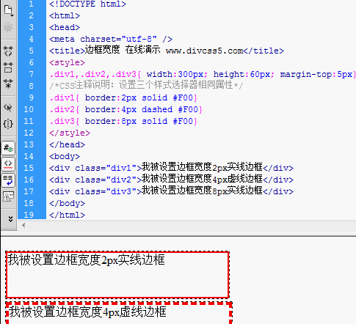Viewport: 356px width, 324px height.
Task: Expand all collapsed code sections
Action: point(8,84)
